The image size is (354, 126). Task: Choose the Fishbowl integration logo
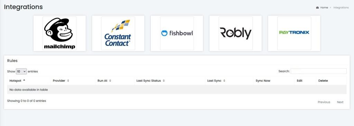point(177,33)
